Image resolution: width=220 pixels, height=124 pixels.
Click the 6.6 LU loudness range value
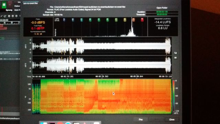[x=163, y=28]
